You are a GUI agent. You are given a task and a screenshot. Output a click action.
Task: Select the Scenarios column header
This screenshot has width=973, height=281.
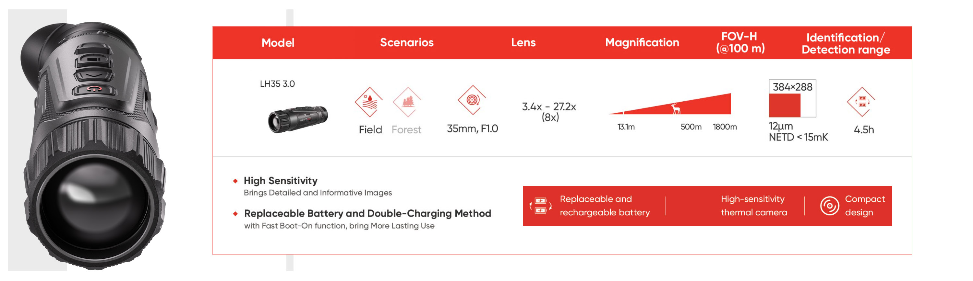406,43
